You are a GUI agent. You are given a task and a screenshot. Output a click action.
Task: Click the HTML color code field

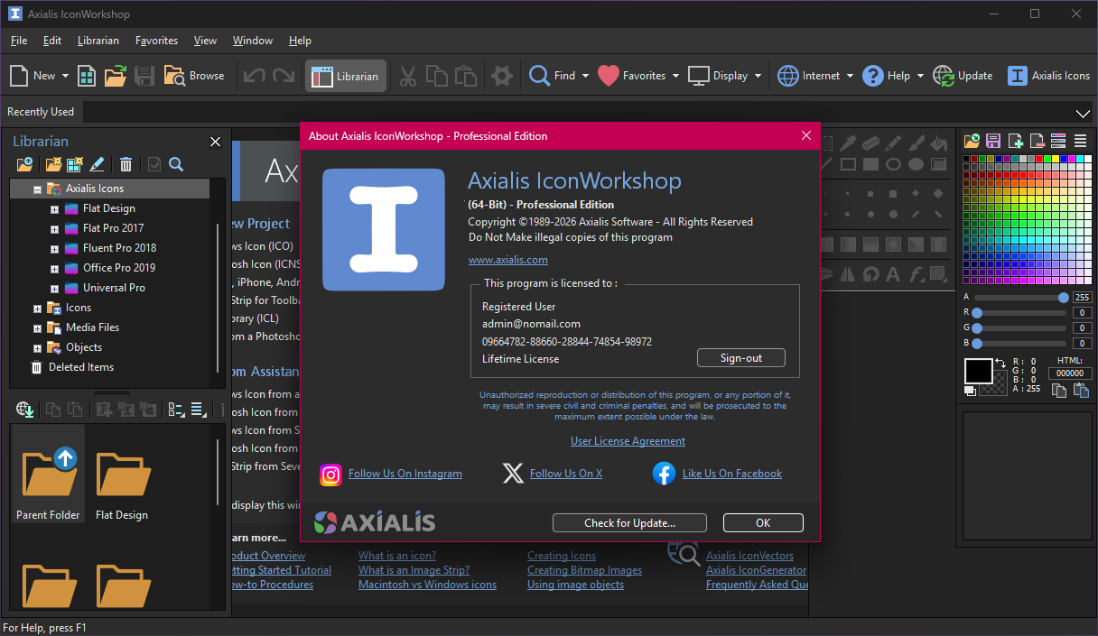pyautogui.click(x=1070, y=373)
